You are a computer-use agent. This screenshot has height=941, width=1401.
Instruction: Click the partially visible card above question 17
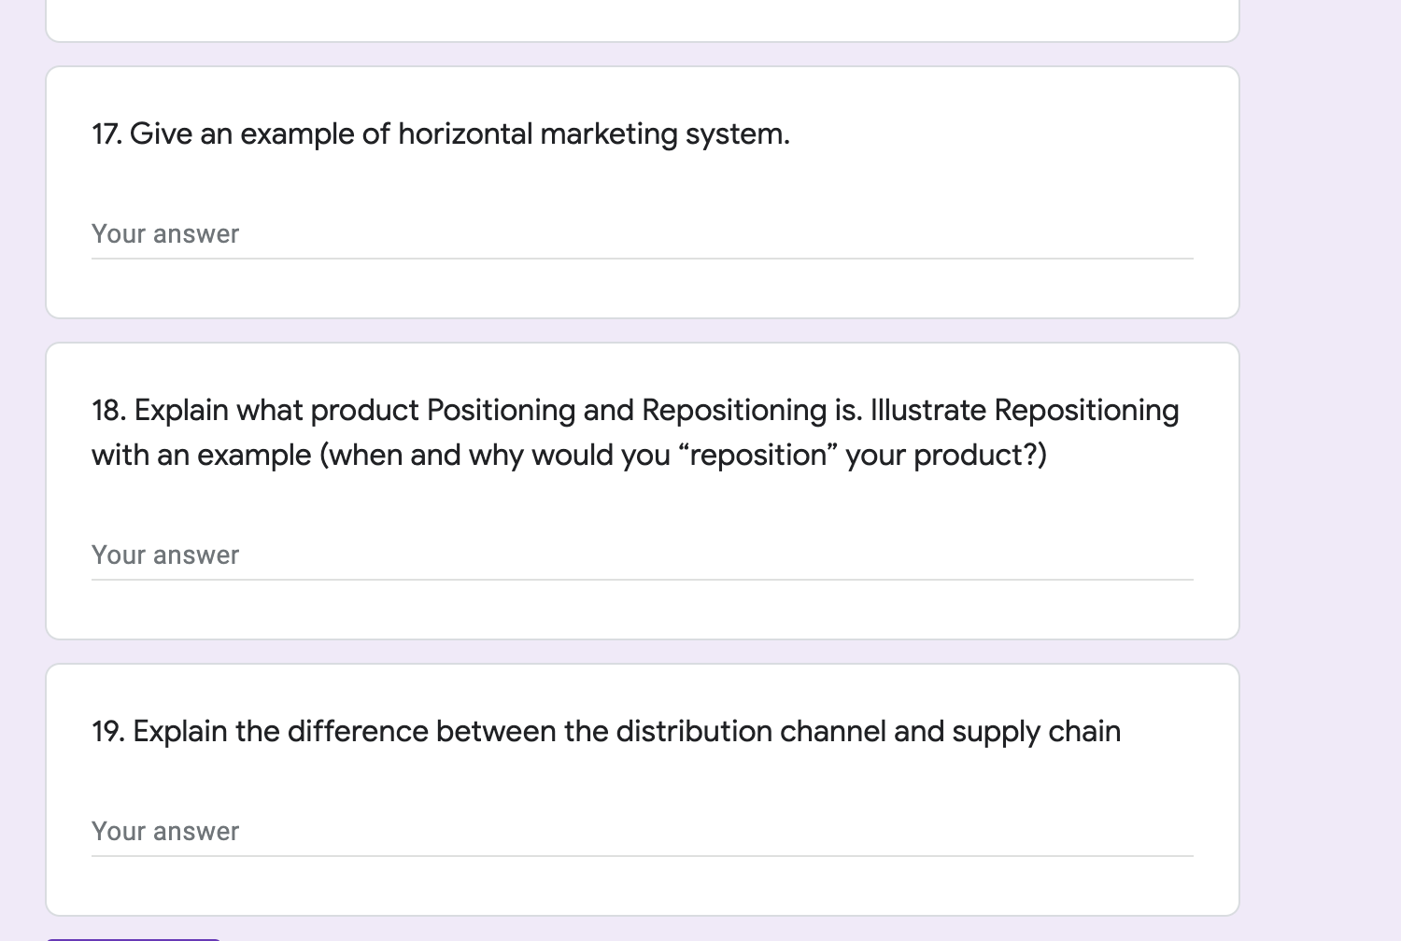tap(642, 21)
